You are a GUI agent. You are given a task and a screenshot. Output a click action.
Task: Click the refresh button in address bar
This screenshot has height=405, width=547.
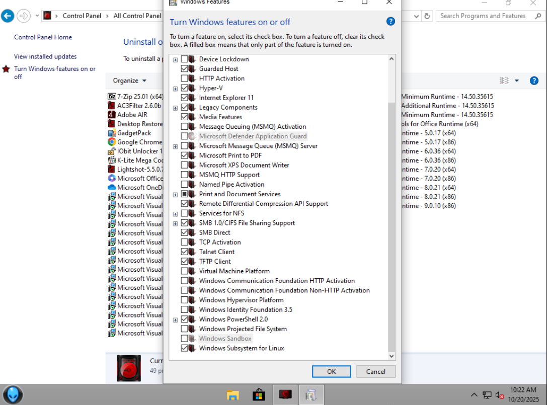click(427, 16)
